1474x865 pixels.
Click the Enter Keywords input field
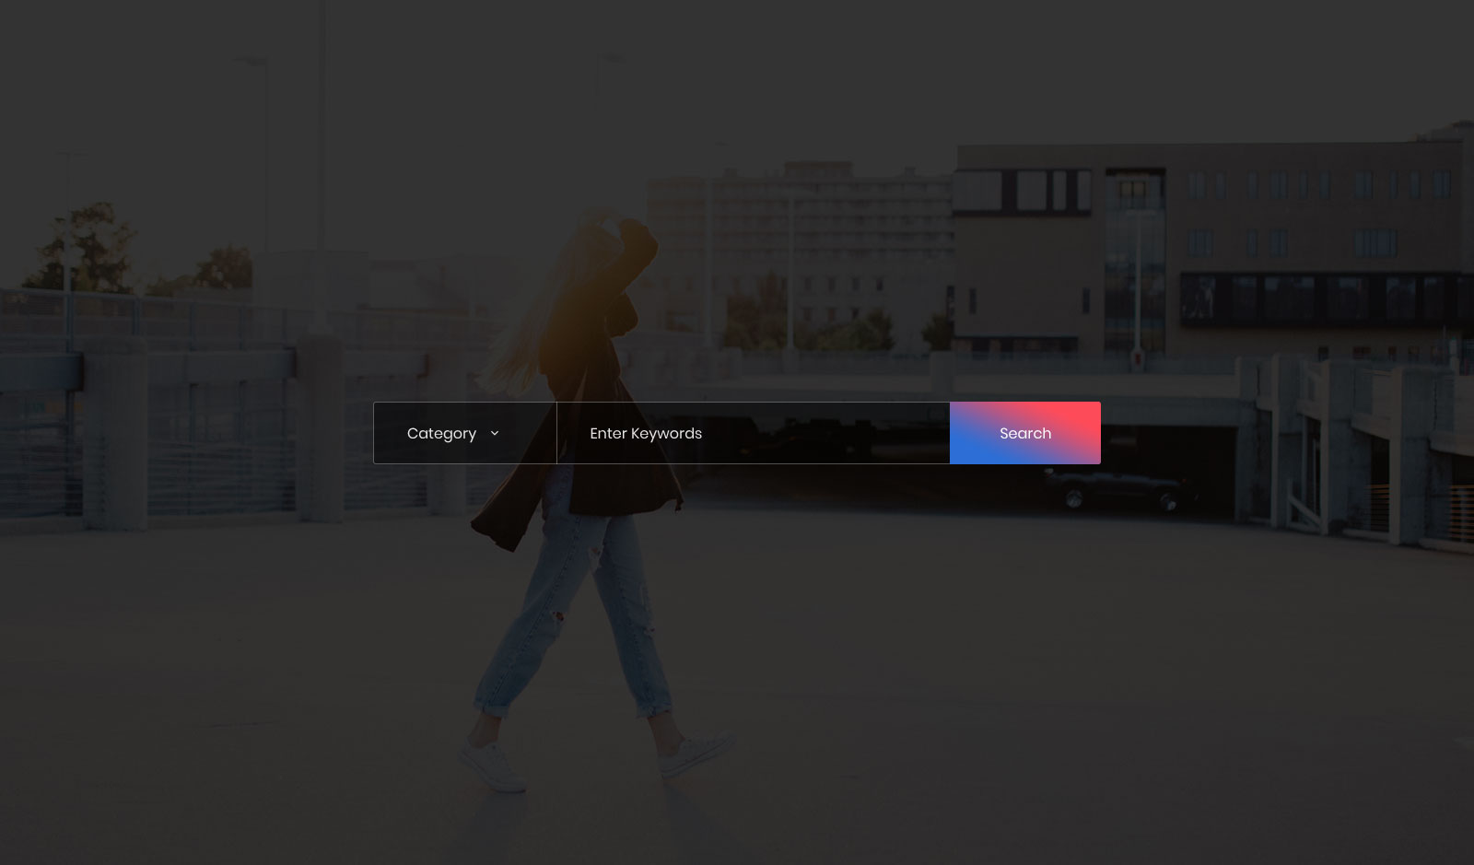coord(754,433)
